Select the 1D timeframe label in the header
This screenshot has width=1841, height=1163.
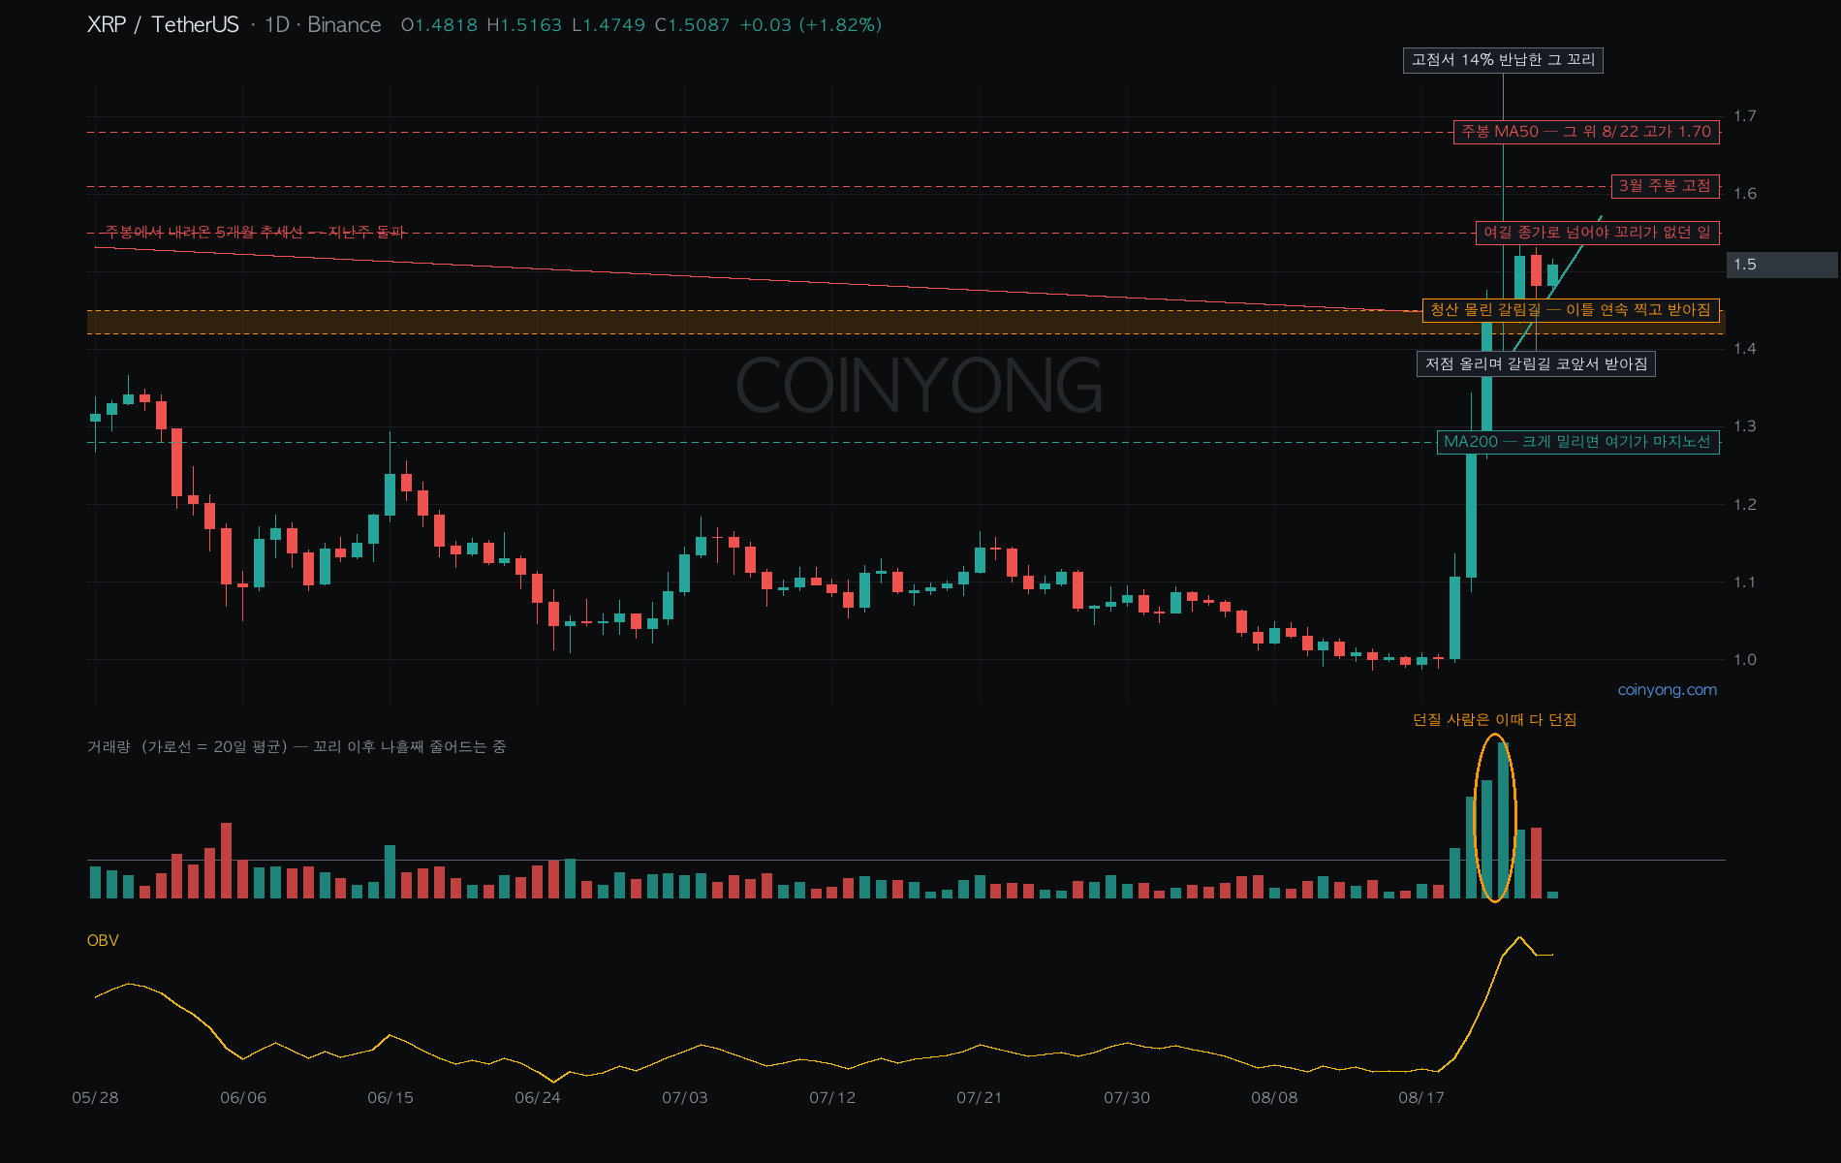277,25
